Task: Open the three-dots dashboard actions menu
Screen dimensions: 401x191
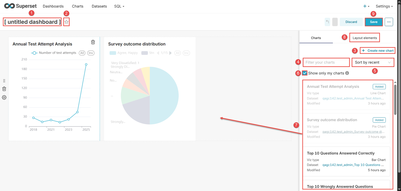Action: [389, 22]
